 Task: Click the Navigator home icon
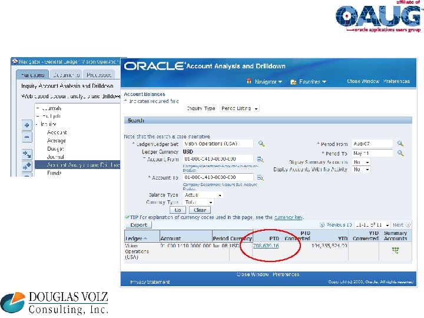(x=249, y=81)
